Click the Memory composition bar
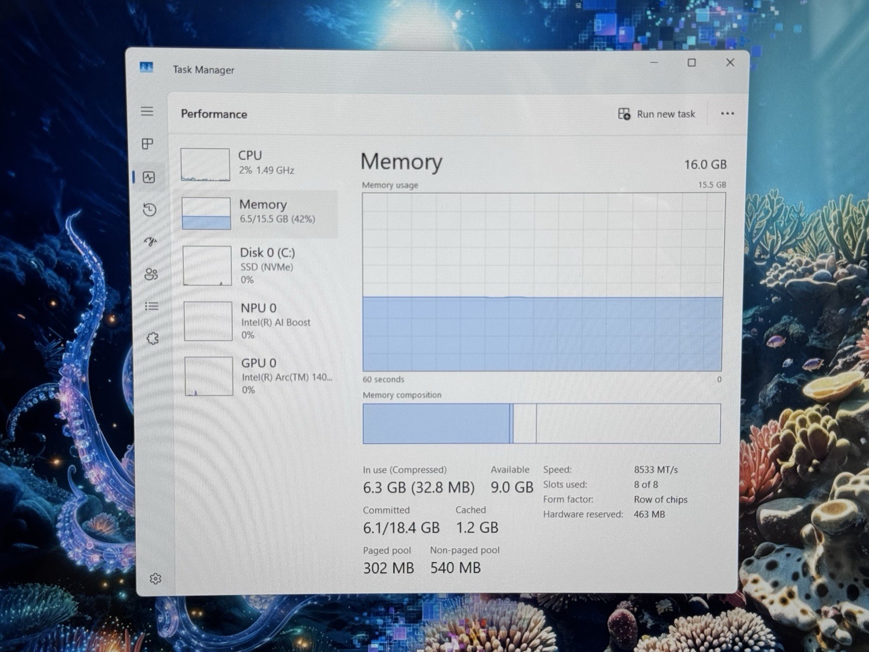The height and width of the screenshot is (652, 869). coord(541,423)
